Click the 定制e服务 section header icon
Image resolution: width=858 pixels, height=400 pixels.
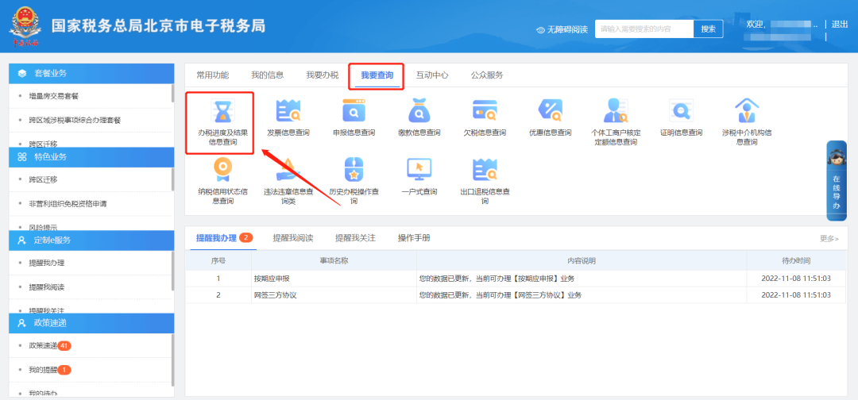coord(22,240)
